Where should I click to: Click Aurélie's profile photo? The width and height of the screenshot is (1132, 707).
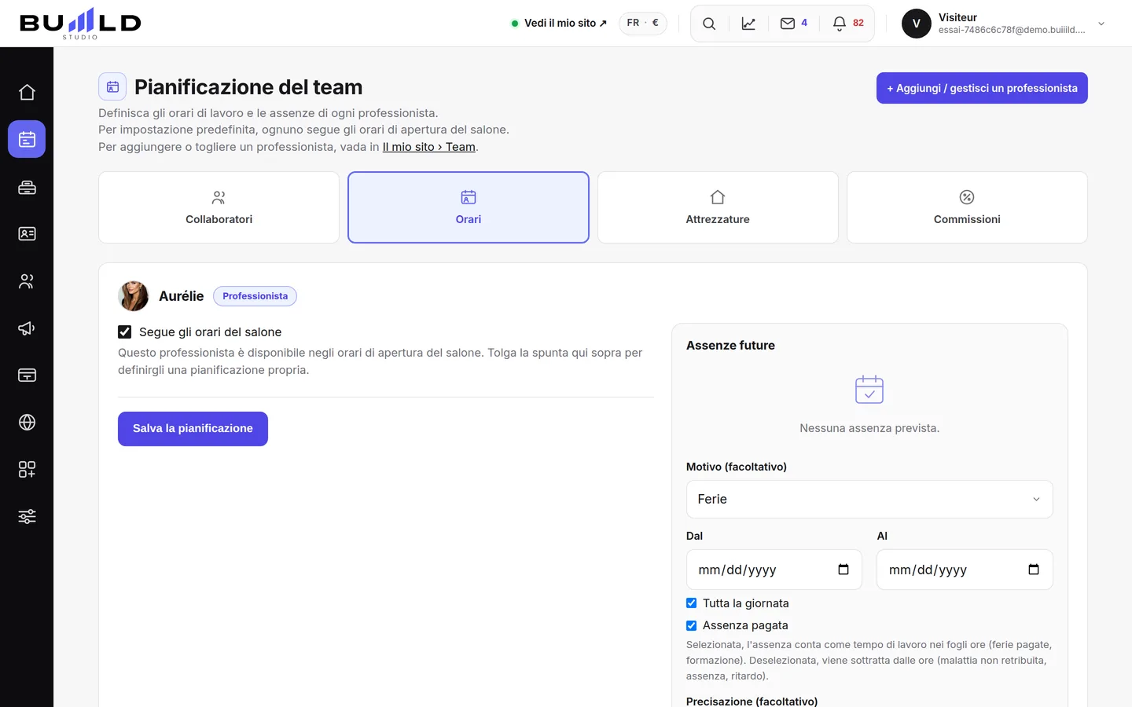(x=134, y=296)
